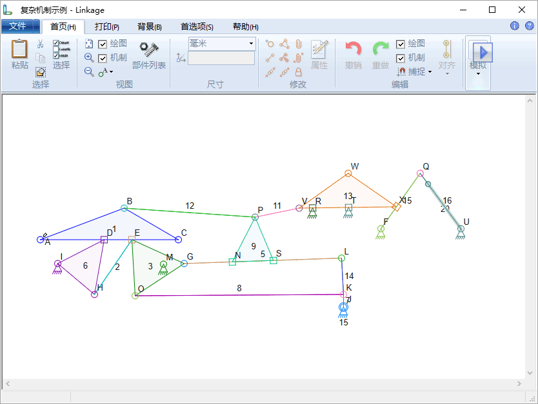Select connector W on the orange triangle
The image size is (538, 404).
348,173
